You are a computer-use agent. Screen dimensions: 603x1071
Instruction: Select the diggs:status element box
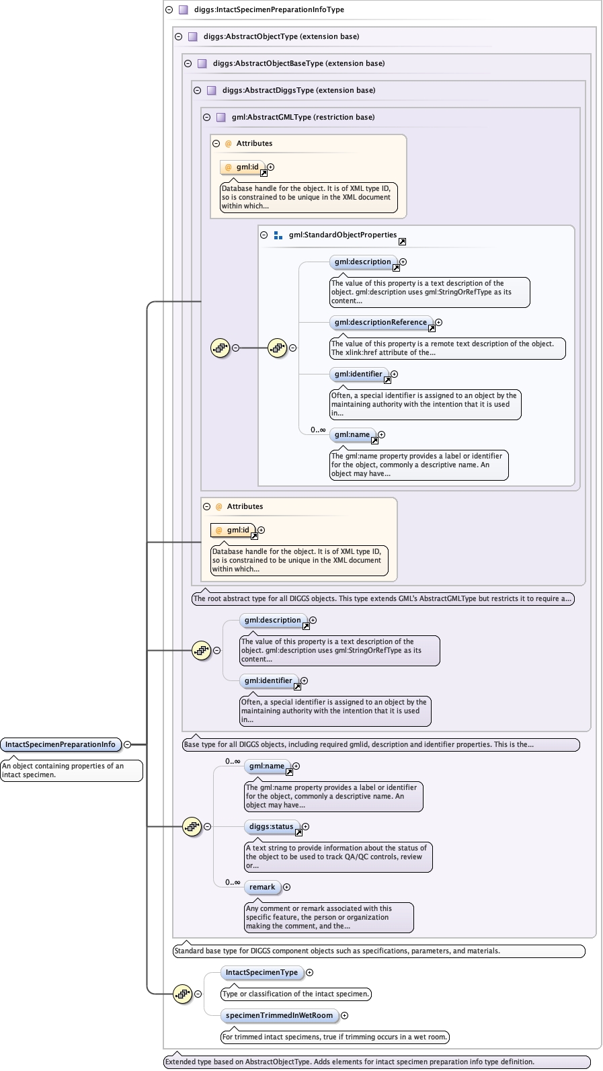tap(271, 827)
